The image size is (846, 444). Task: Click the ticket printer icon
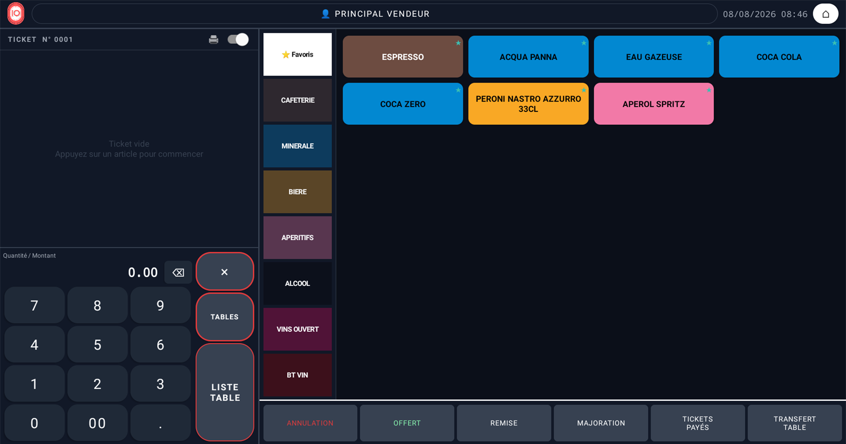[x=214, y=40]
